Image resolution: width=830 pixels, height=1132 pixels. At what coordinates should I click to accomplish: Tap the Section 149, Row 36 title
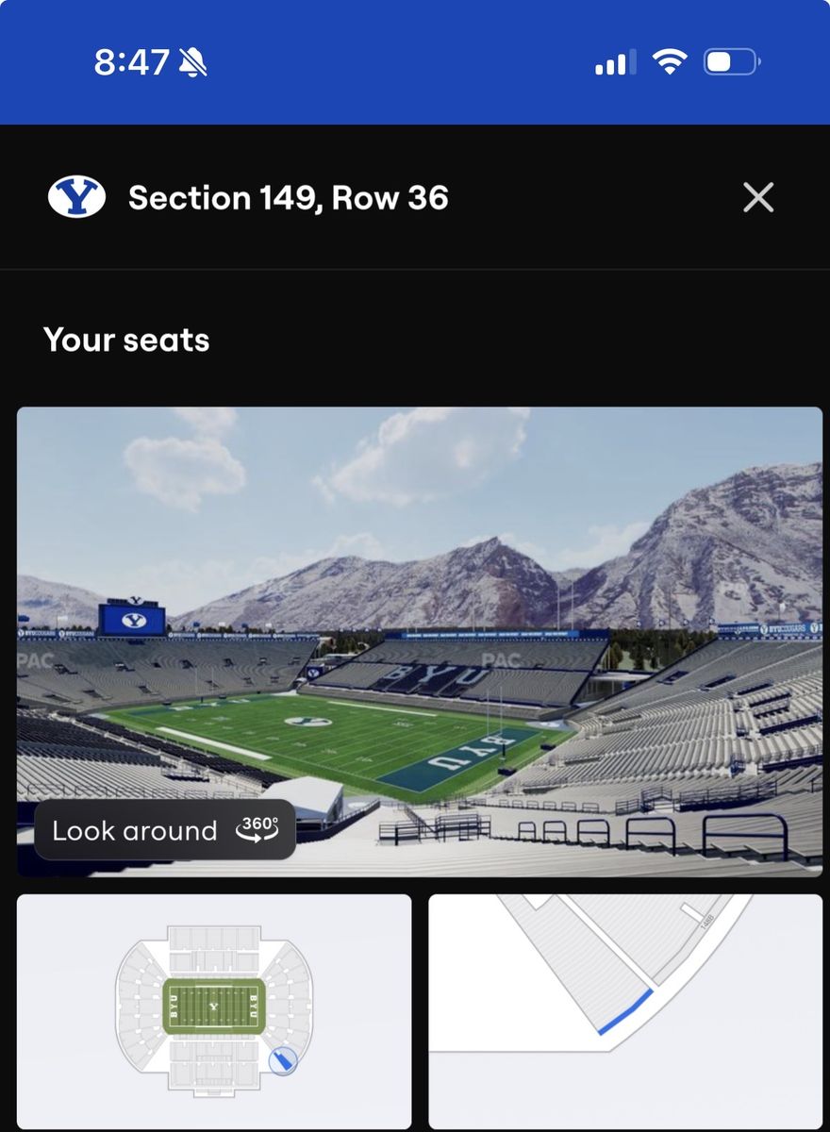289,198
